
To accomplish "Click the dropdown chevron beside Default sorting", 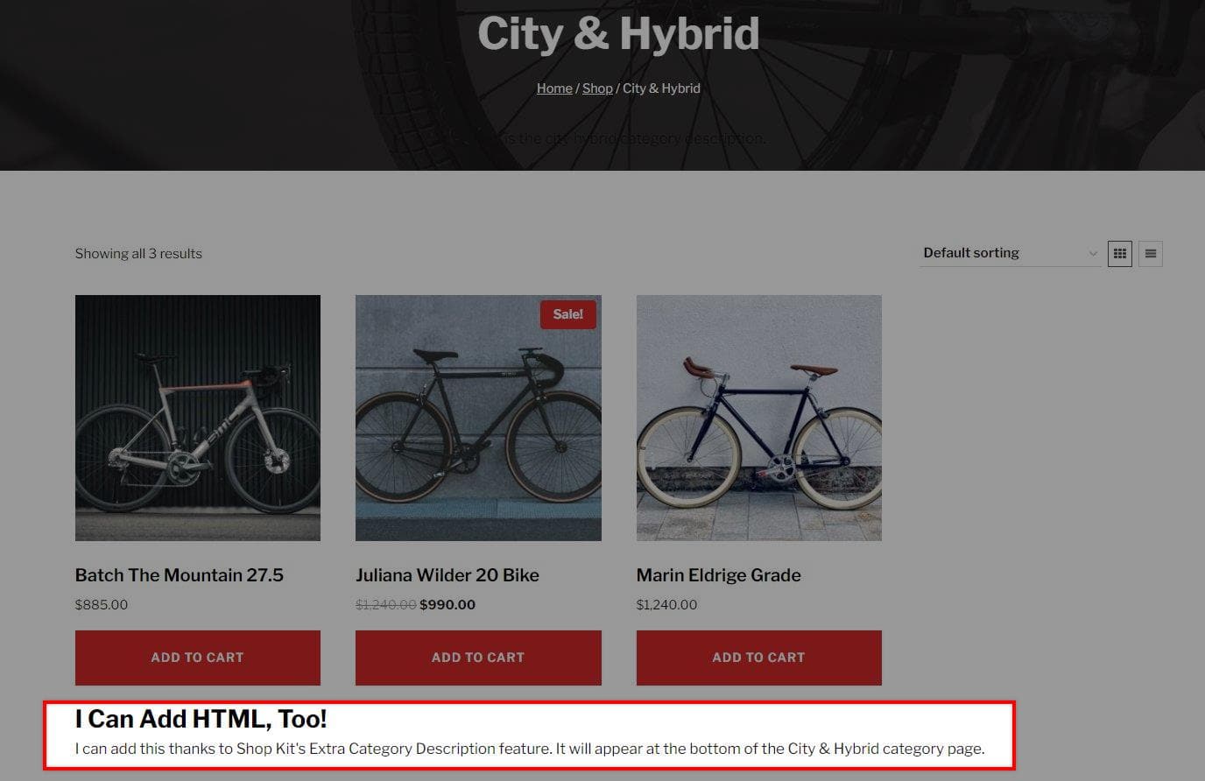I will 1093,254.
